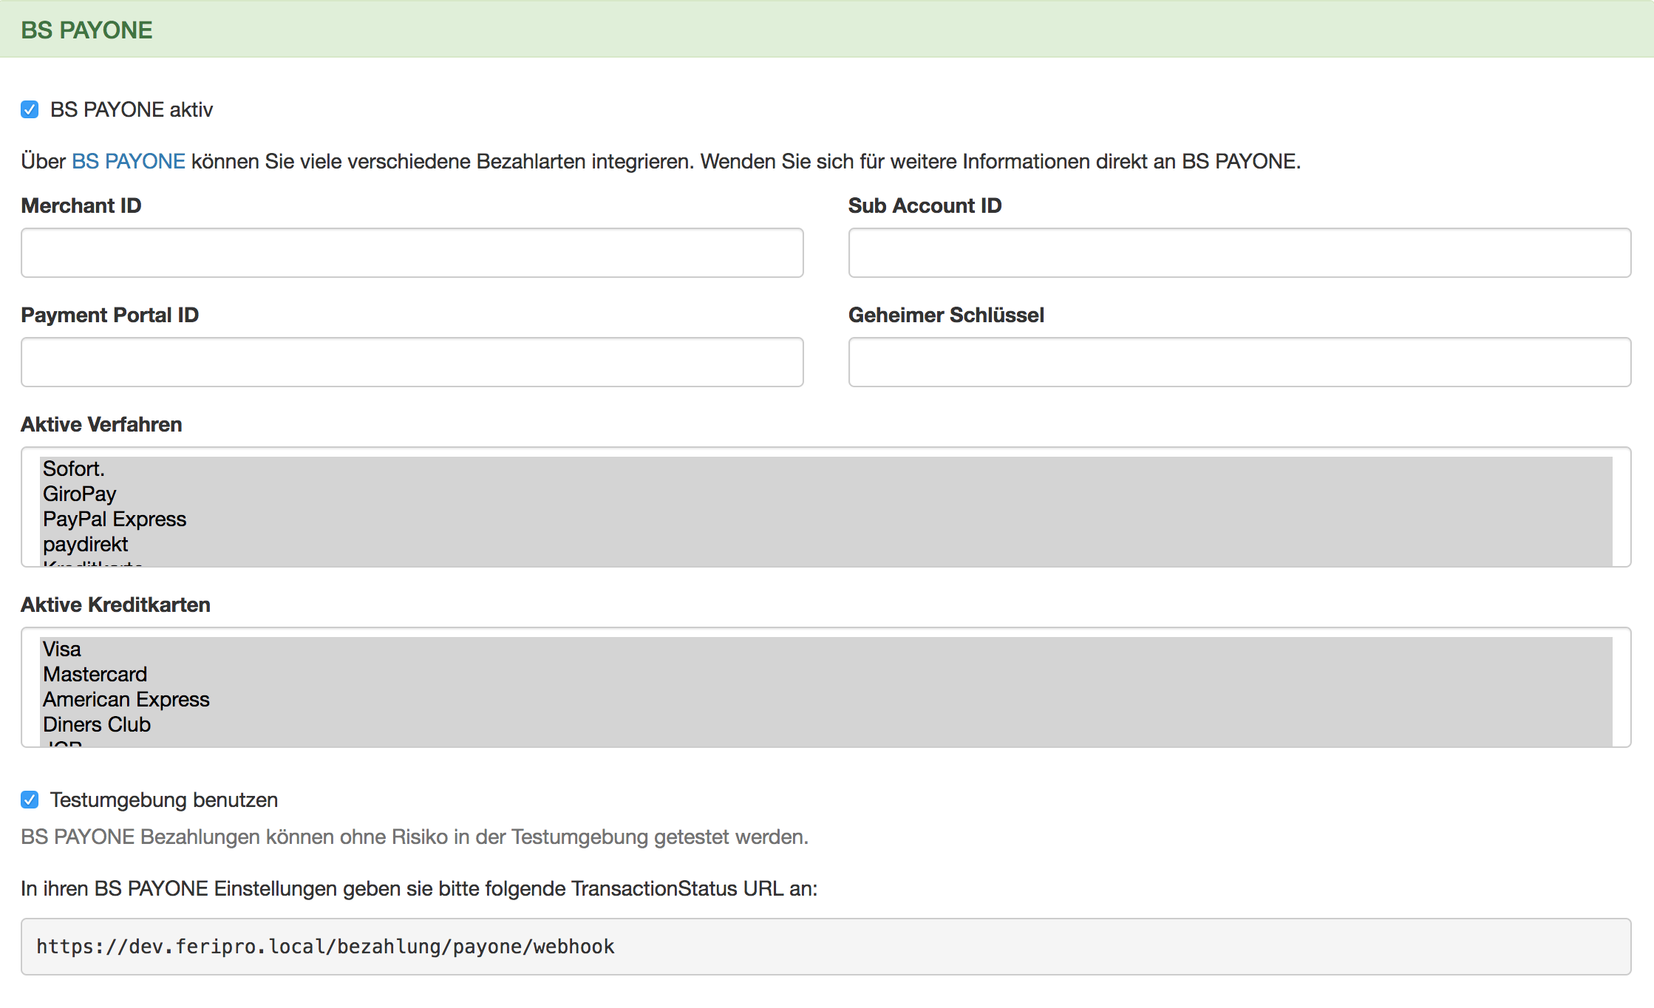Image resolution: width=1654 pixels, height=1008 pixels.
Task: Focus the Sub Account ID field
Action: click(1239, 253)
